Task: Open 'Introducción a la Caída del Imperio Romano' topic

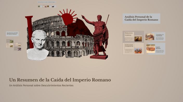Action: point(12,34)
